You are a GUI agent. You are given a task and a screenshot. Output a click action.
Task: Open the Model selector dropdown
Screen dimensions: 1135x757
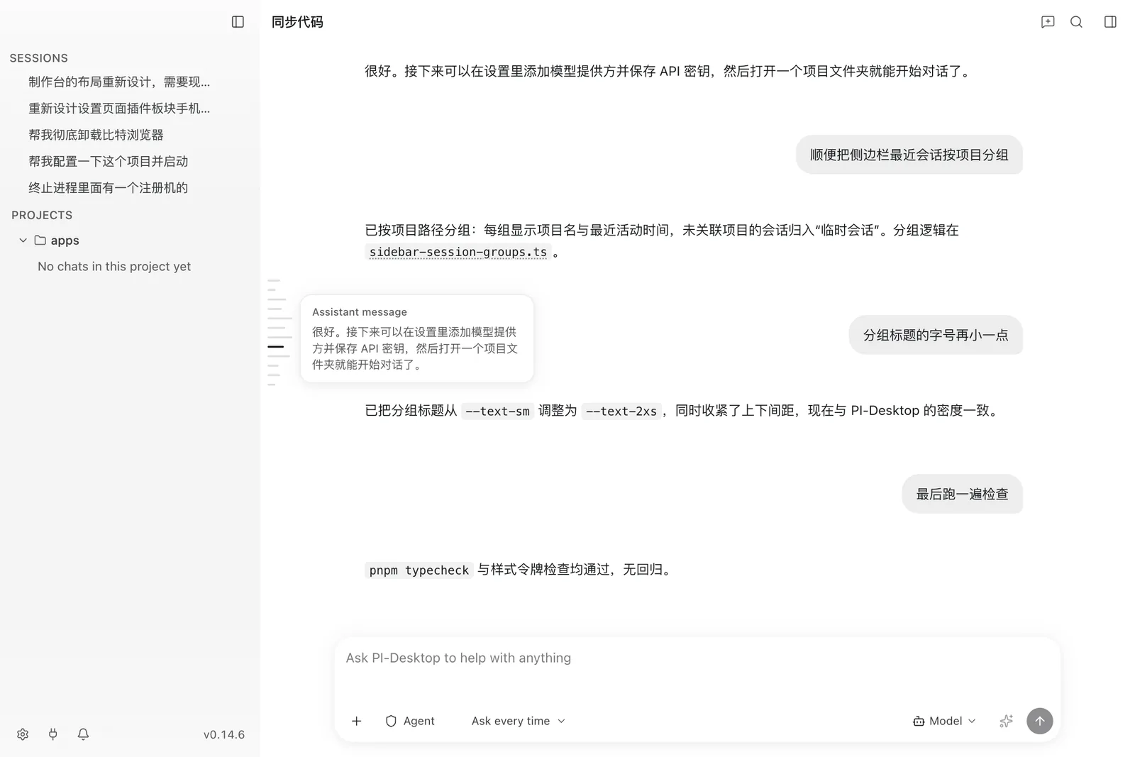coord(944,721)
